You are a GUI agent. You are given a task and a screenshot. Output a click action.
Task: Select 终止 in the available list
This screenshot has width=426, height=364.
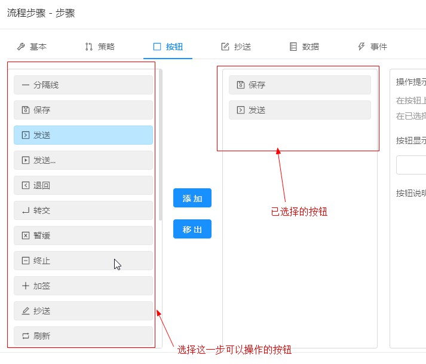84,261
